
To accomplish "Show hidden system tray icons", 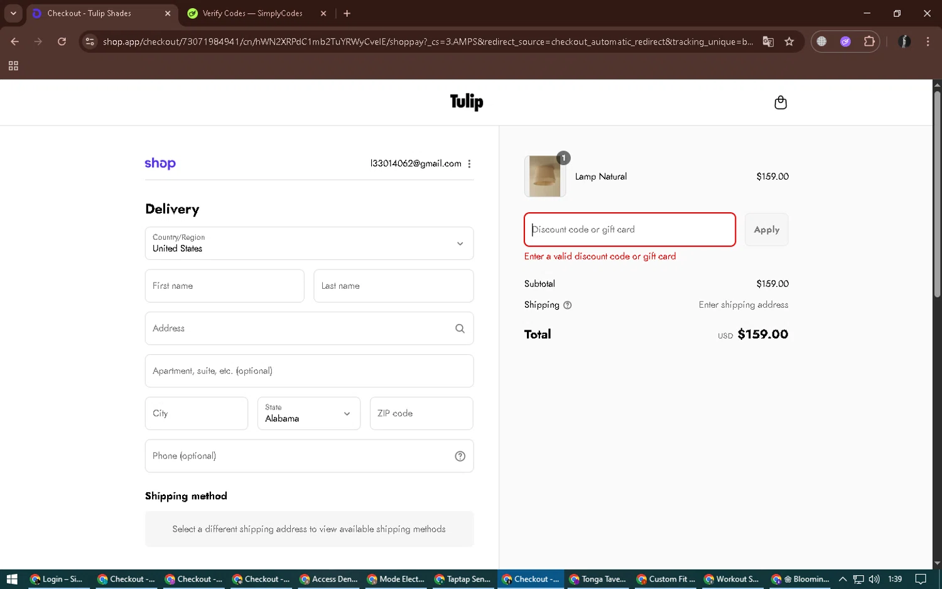I will pyautogui.click(x=843, y=579).
